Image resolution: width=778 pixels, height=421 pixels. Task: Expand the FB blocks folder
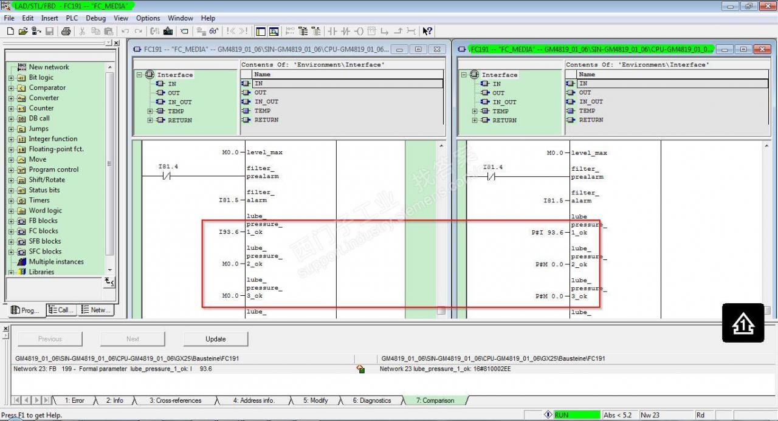coord(11,221)
